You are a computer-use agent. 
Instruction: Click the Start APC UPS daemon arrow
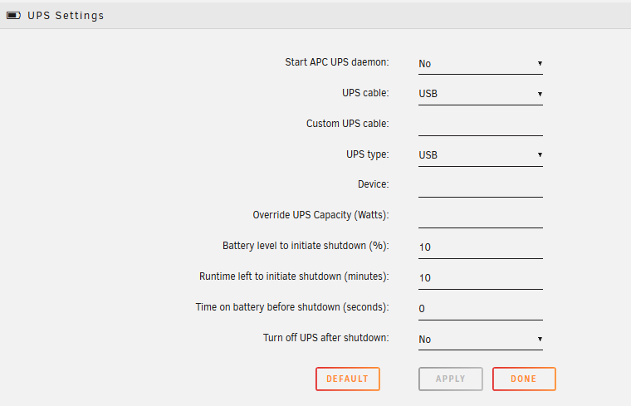coord(540,63)
